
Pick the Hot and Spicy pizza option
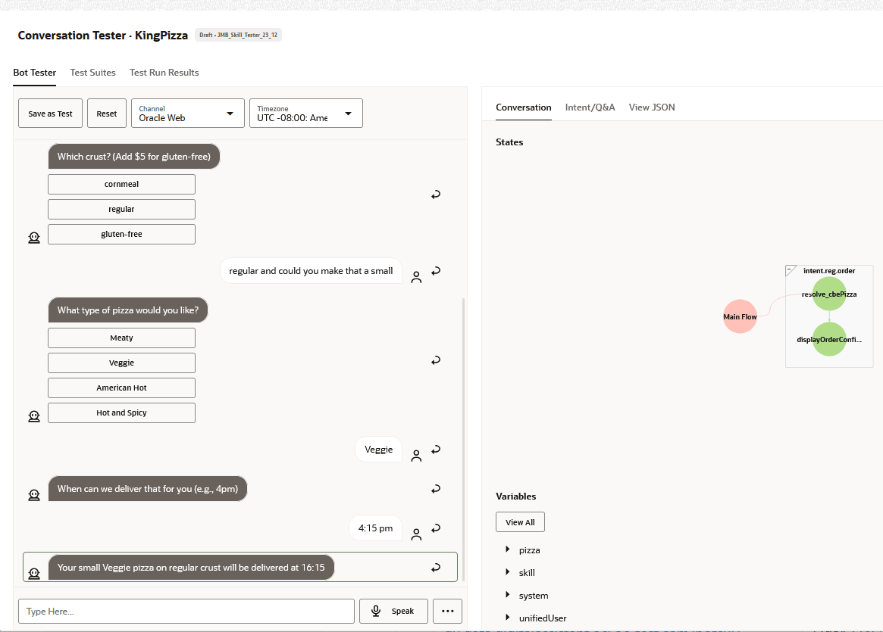click(x=121, y=413)
